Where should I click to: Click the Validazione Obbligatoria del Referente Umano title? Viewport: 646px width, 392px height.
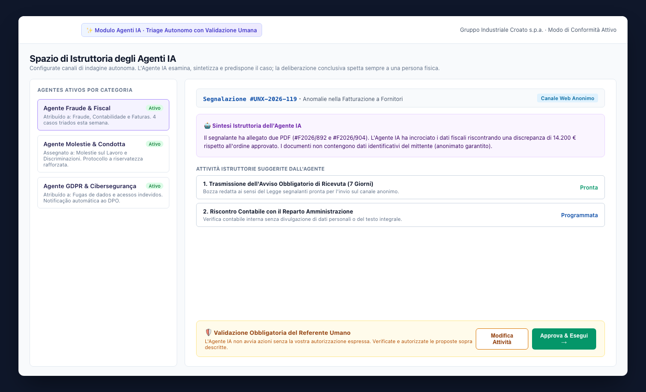[282, 333]
